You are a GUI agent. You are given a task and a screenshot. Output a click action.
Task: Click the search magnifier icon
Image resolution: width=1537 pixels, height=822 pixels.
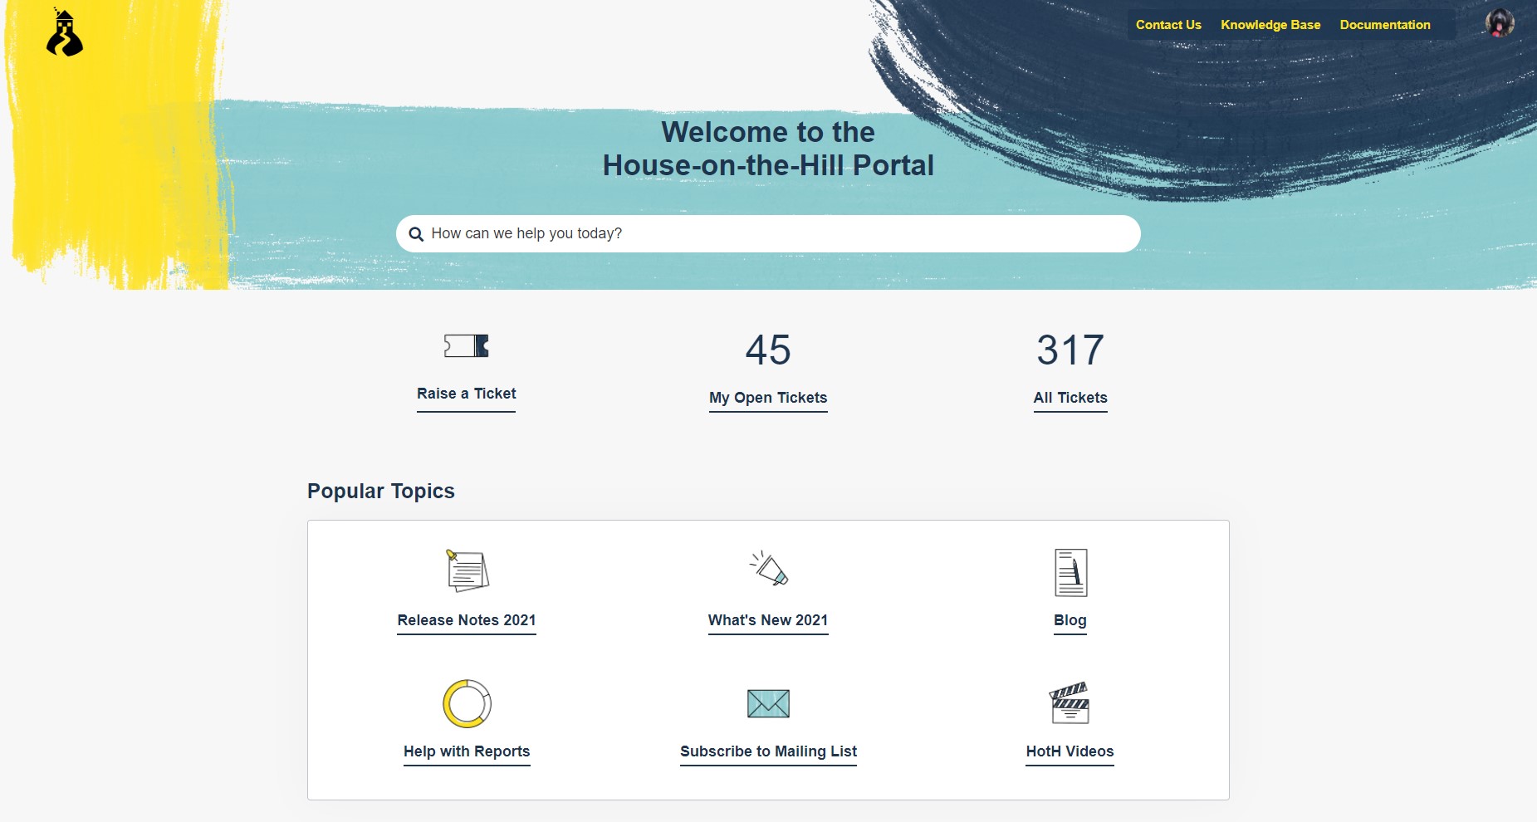coord(416,234)
